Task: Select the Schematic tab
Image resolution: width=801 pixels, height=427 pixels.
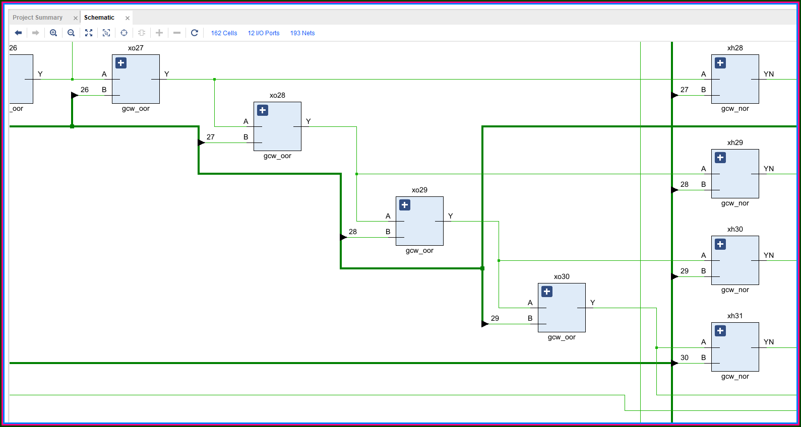Action: (99, 18)
